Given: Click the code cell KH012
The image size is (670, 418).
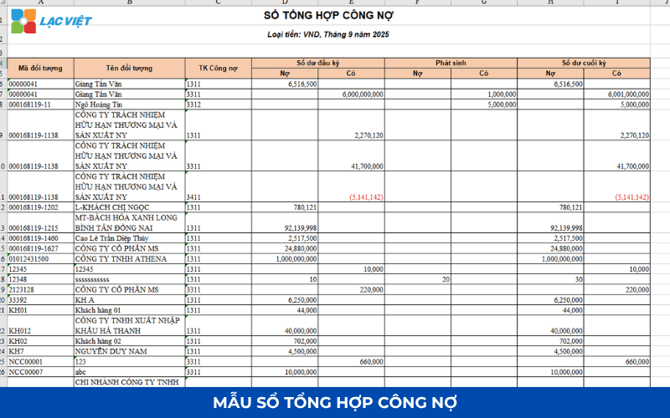Looking at the screenshot, I should [x=40, y=326].
